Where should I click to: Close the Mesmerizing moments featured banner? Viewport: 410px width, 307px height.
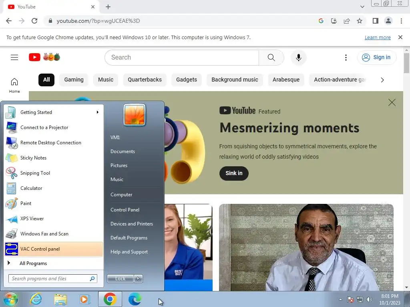[392, 102]
